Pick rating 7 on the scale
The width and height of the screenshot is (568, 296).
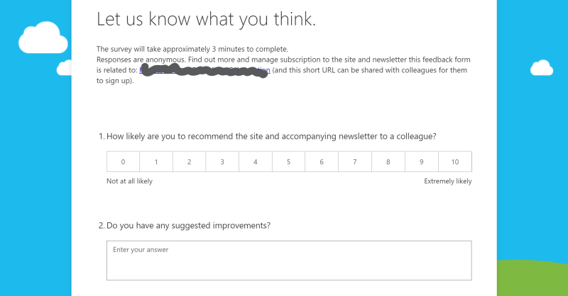(355, 162)
